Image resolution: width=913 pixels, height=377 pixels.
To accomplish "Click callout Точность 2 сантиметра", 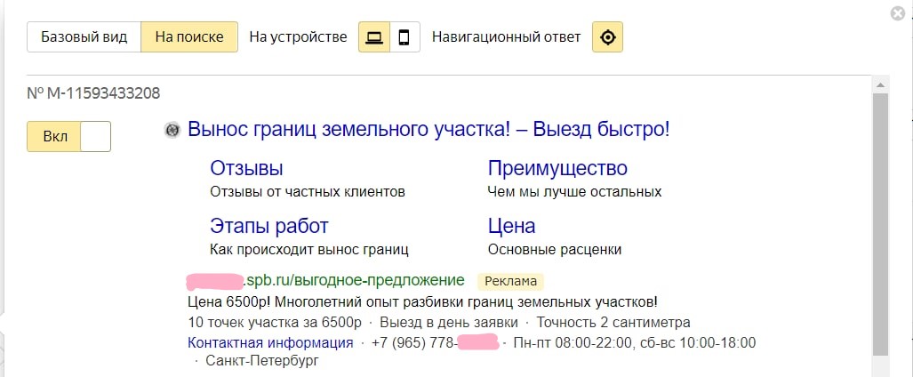I will pyautogui.click(x=613, y=323).
